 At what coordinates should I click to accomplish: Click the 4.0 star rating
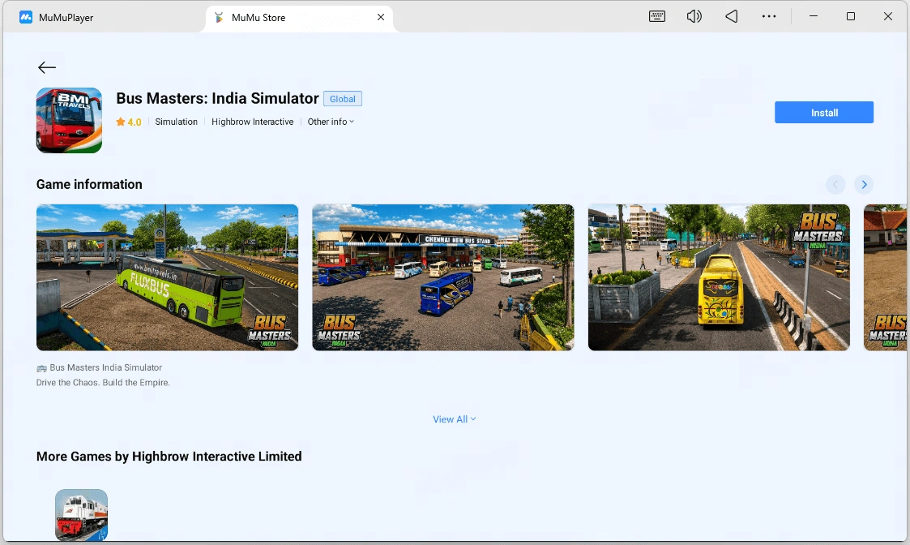click(129, 122)
